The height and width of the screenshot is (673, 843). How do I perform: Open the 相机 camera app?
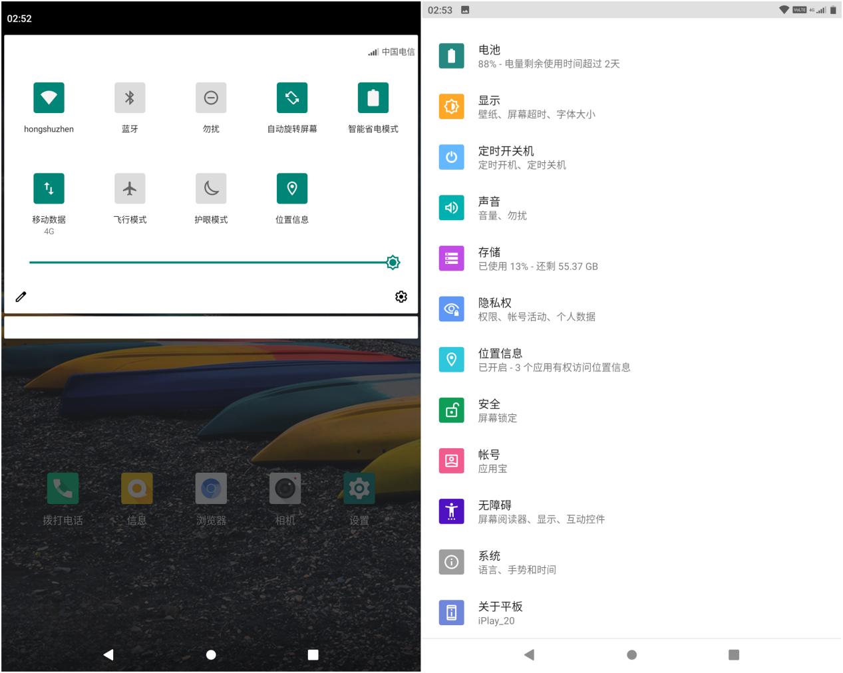point(285,489)
